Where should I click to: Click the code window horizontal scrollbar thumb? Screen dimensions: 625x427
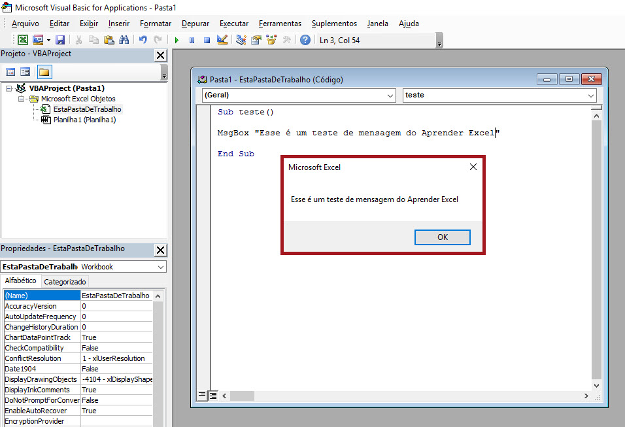[x=242, y=396]
